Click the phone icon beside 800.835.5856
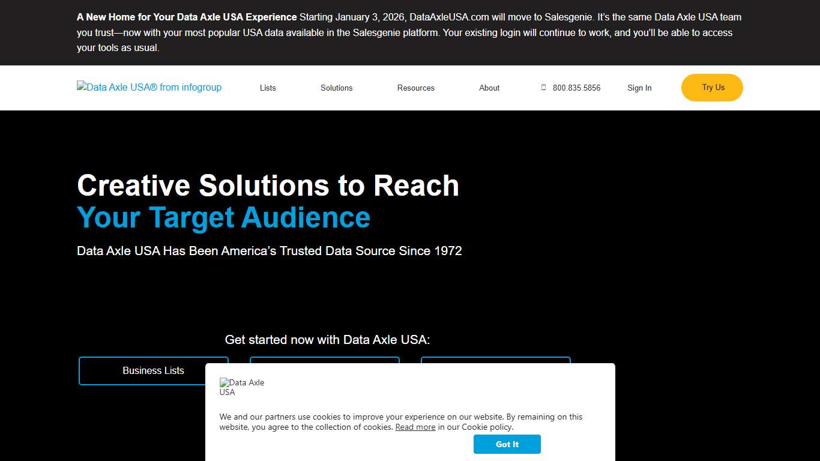This screenshot has height=461, width=820. pos(543,88)
